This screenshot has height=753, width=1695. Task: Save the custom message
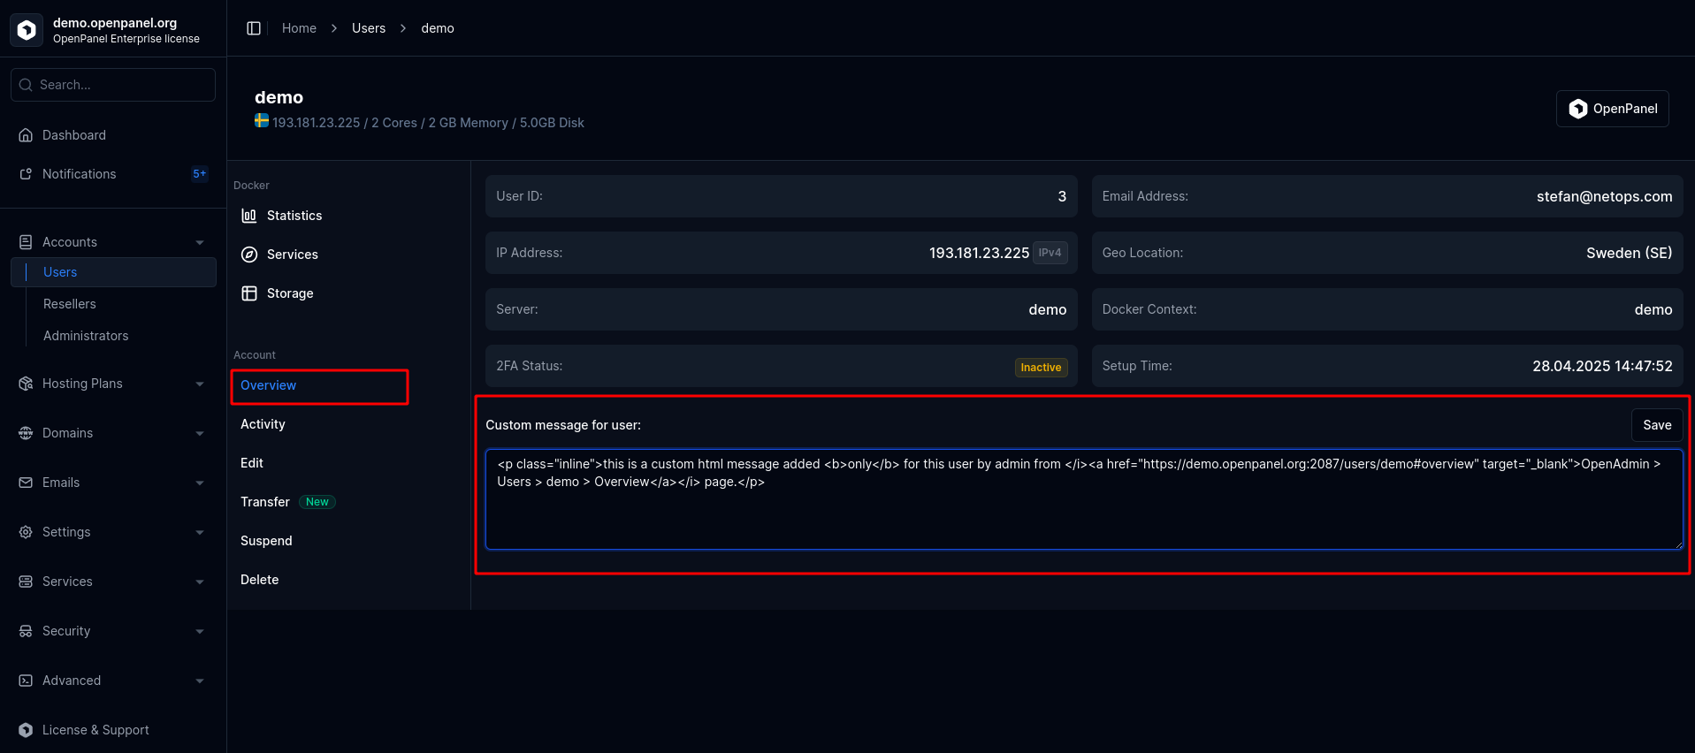[x=1656, y=425]
